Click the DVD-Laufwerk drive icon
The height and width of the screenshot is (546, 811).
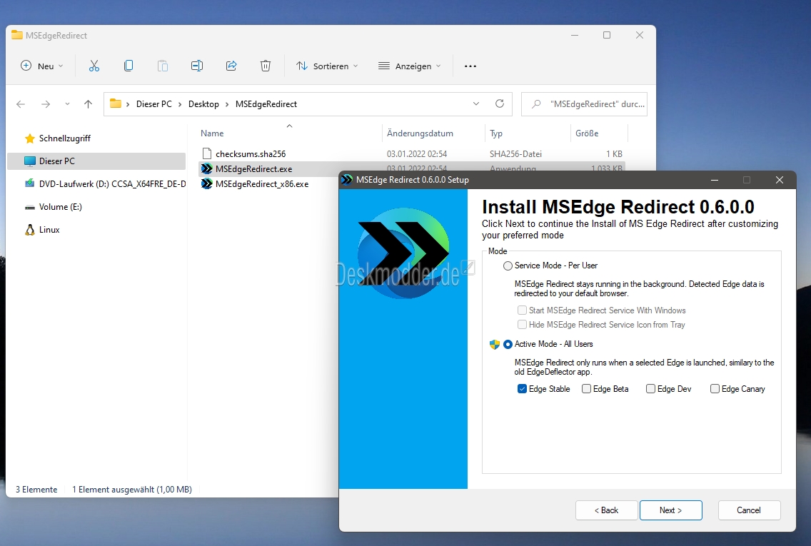coord(30,183)
